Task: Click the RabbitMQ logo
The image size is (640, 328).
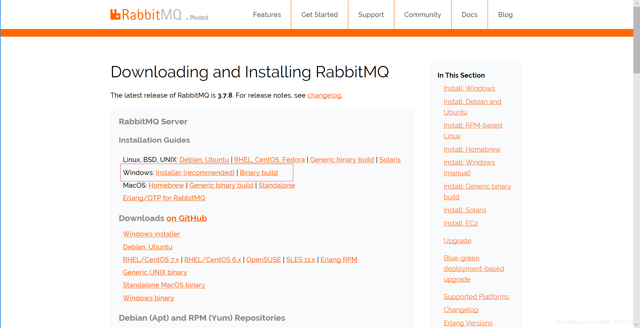Action: pyautogui.click(x=160, y=15)
